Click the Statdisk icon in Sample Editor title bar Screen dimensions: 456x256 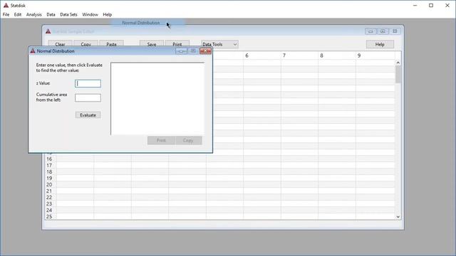(48, 31)
